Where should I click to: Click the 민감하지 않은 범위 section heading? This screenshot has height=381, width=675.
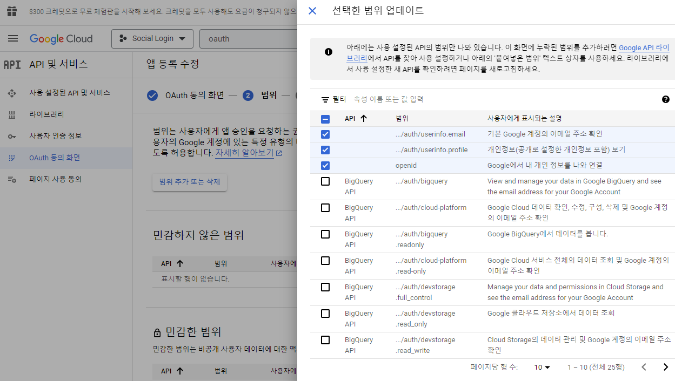click(199, 235)
